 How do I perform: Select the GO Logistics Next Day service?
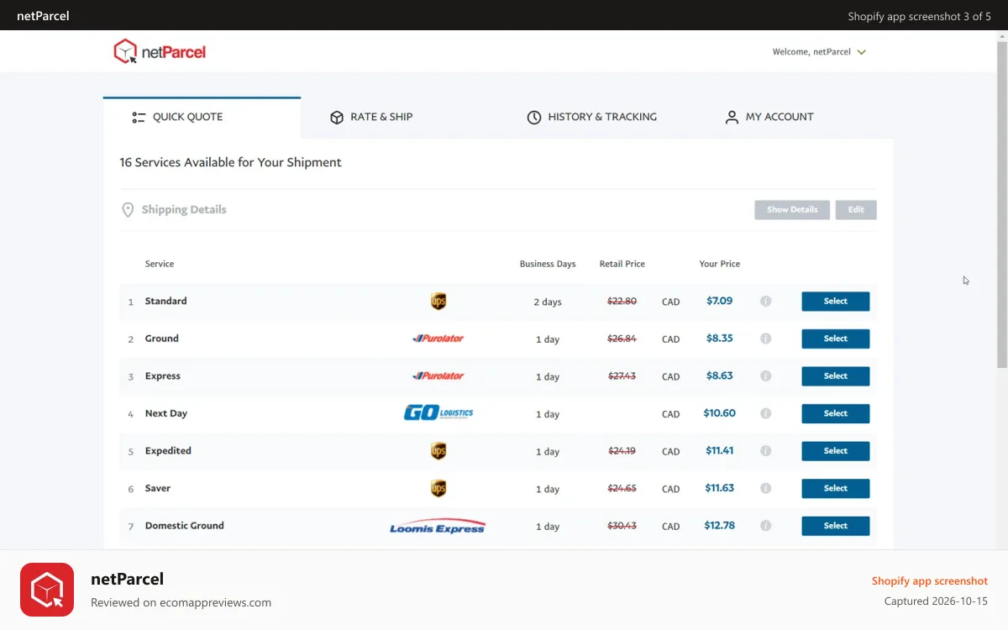[836, 413]
